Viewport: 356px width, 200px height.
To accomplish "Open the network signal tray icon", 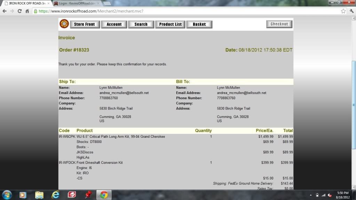I will [x=324, y=195].
